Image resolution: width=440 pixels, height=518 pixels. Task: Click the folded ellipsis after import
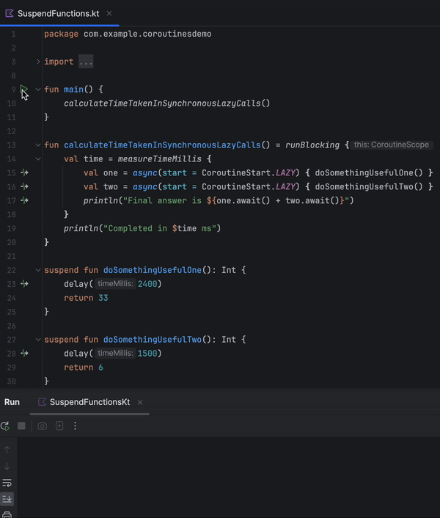pyautogui.click(x=86, y=62)
